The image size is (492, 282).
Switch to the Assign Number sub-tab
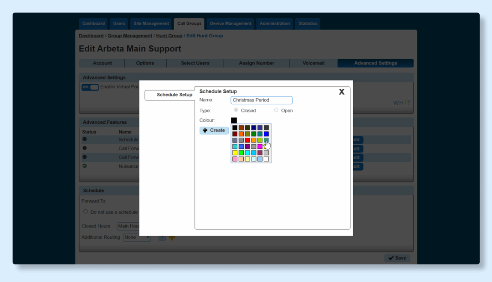click(x=256, y=63)
